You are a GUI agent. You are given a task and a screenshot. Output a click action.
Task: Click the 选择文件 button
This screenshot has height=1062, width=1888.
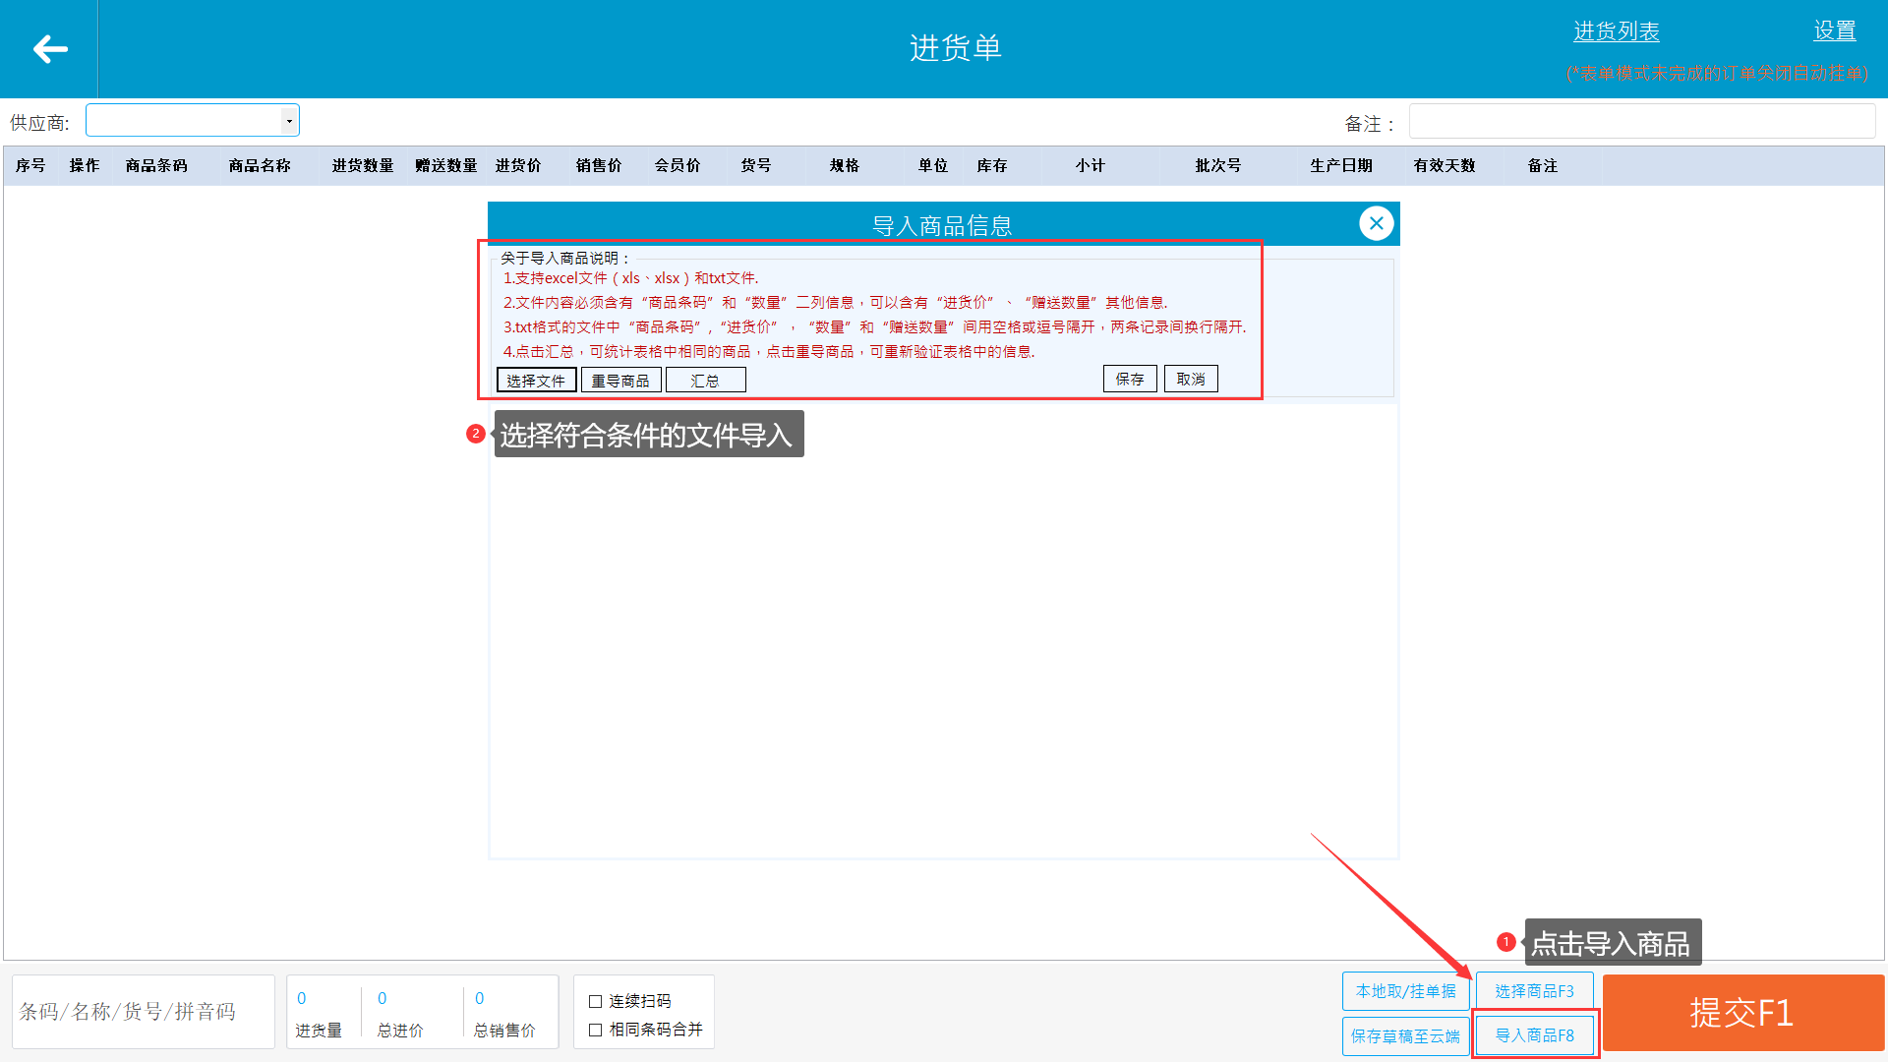[x=536, y=380]
